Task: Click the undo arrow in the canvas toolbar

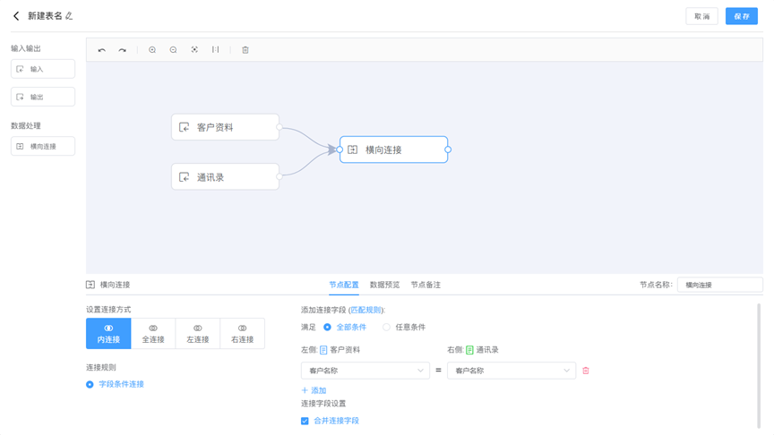Action: [101, 50]
